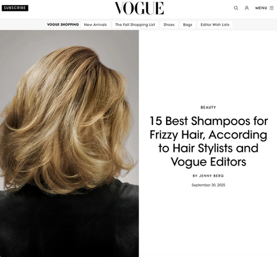
Task: Go to Vogue homepage via logo
Action: tap(139, 8)
